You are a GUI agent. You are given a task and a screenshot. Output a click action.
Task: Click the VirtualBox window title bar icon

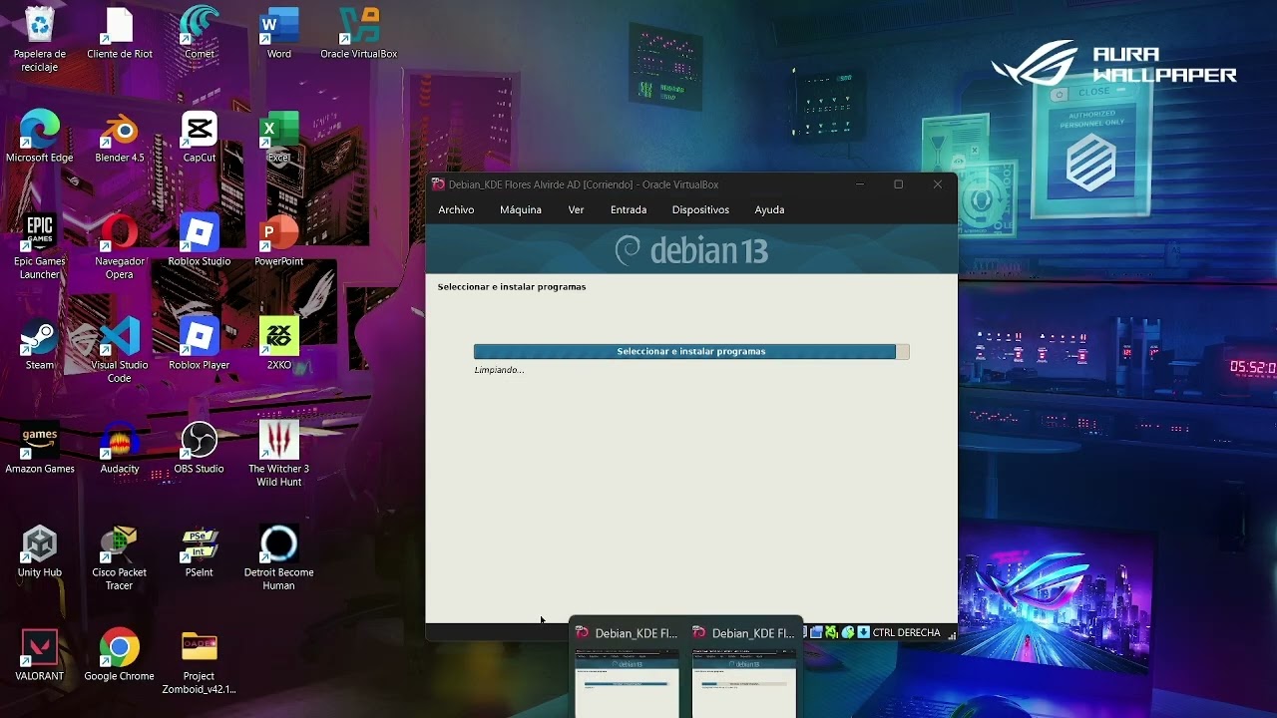tap(438, 184)
